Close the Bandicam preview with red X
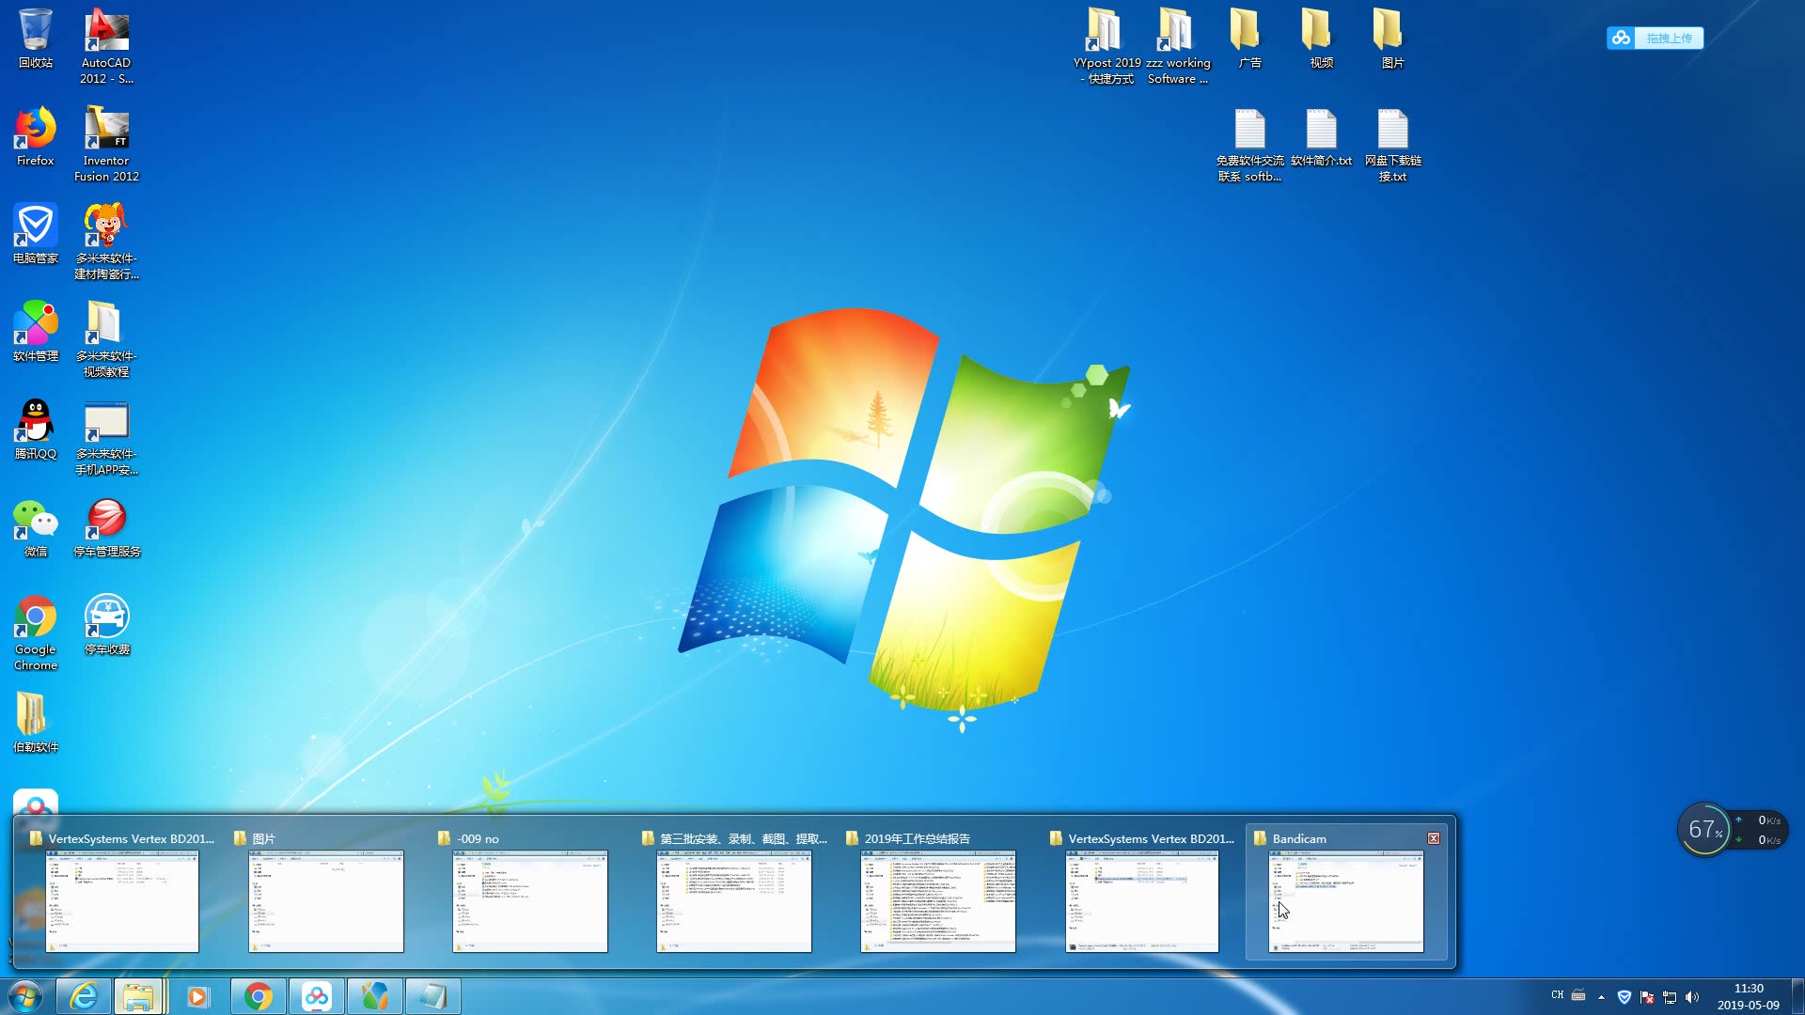The height and width of the screenshot is (1015, 1805). click(x=1433, y=838)
